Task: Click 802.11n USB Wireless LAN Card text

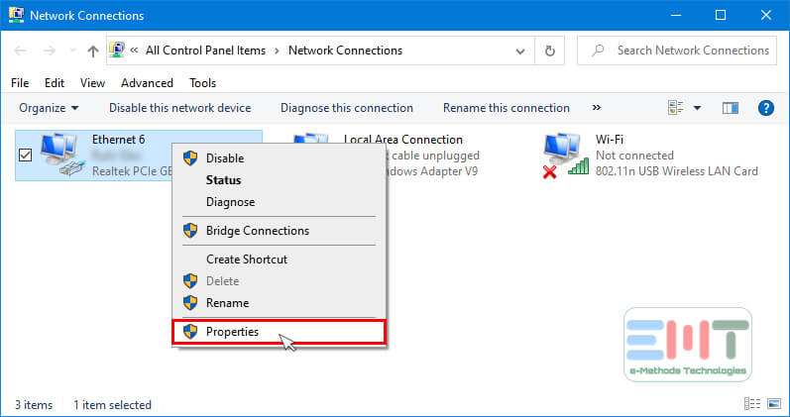Action: [677, 171]
